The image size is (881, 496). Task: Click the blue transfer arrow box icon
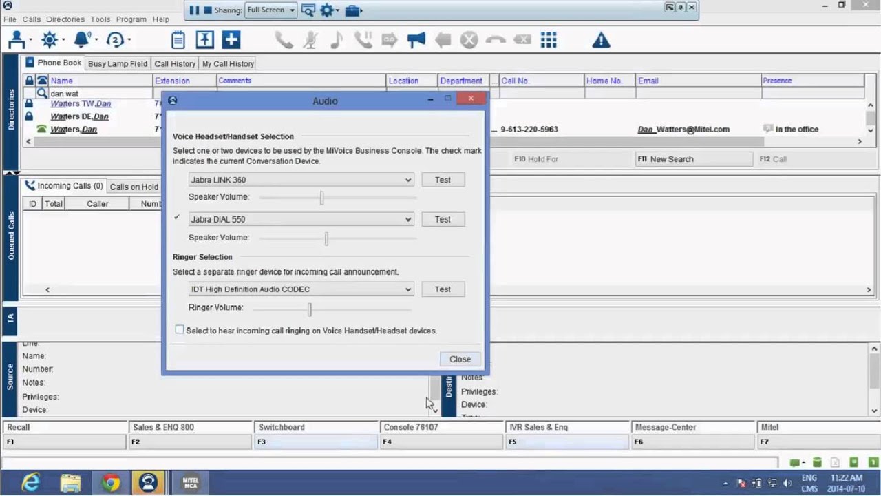[204, 40]
